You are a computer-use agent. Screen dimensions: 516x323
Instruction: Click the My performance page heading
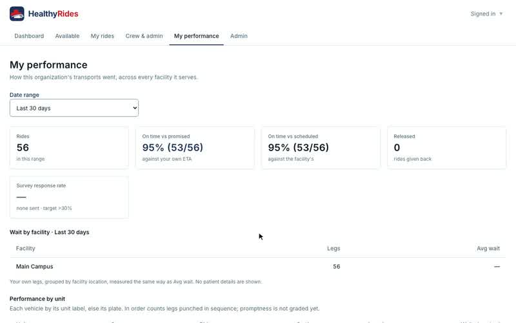48,65
